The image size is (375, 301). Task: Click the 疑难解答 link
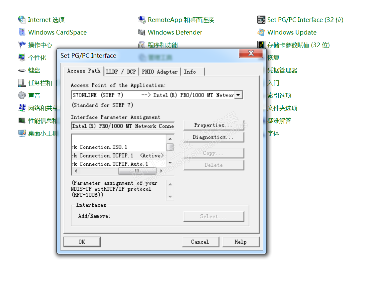(x=279, y=121)
